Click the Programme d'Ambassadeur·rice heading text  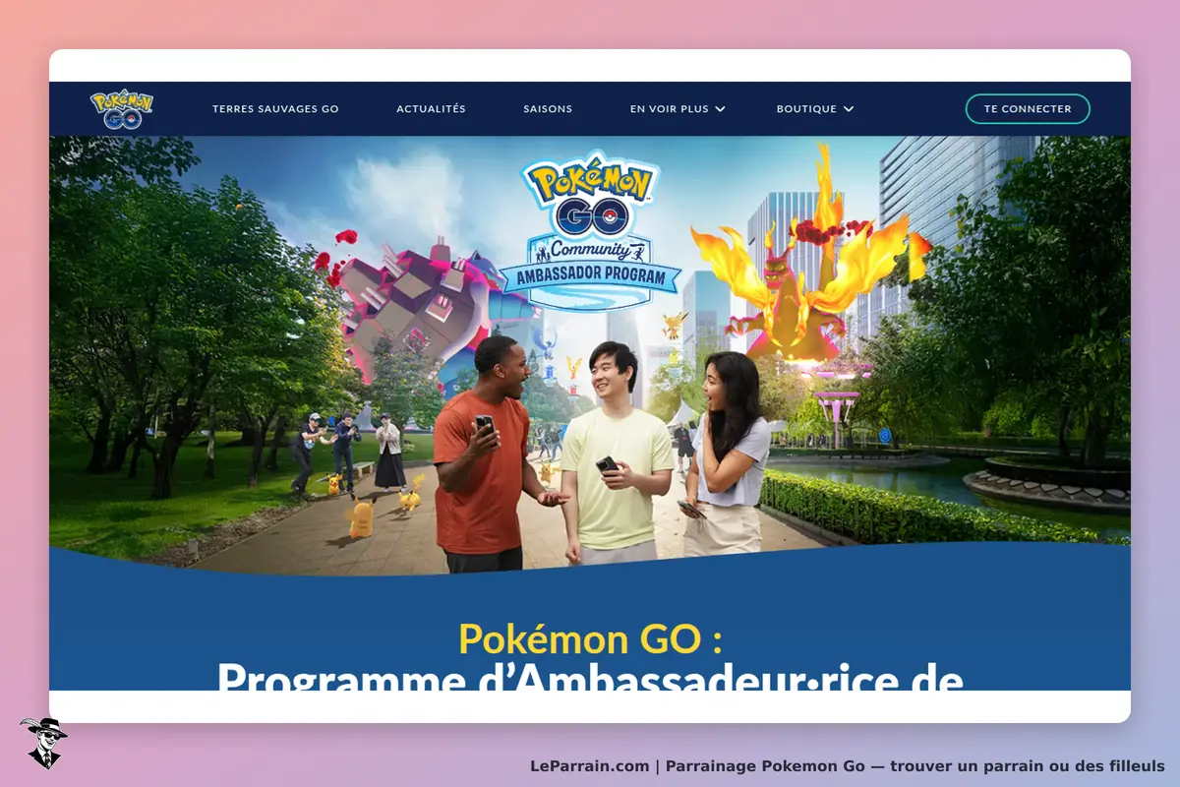point(590,677)
